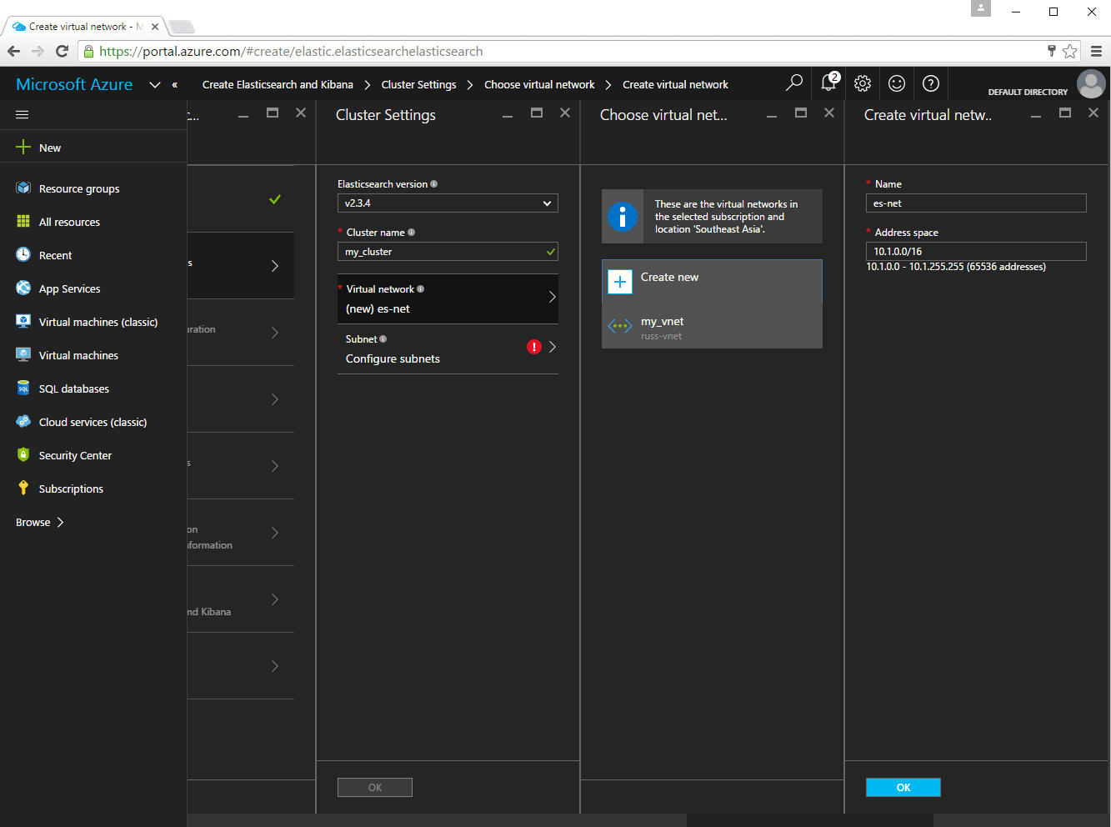Close the Choose virtual network blade
1111x827 pixels.
pyautogui.click(x=829, y=113)
